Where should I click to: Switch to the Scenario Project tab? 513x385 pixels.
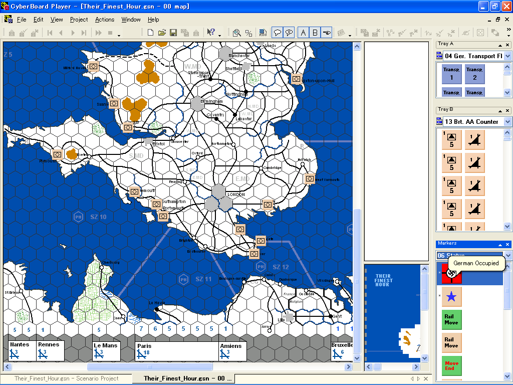[x=67, y=378]
